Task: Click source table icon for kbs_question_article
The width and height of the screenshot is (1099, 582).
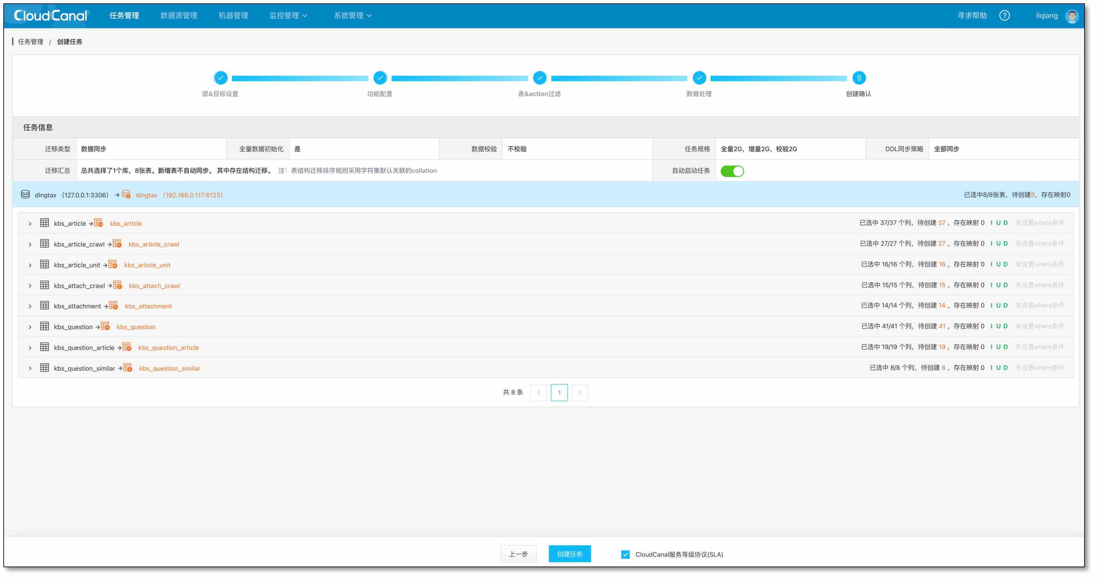Action: [44, 347]
